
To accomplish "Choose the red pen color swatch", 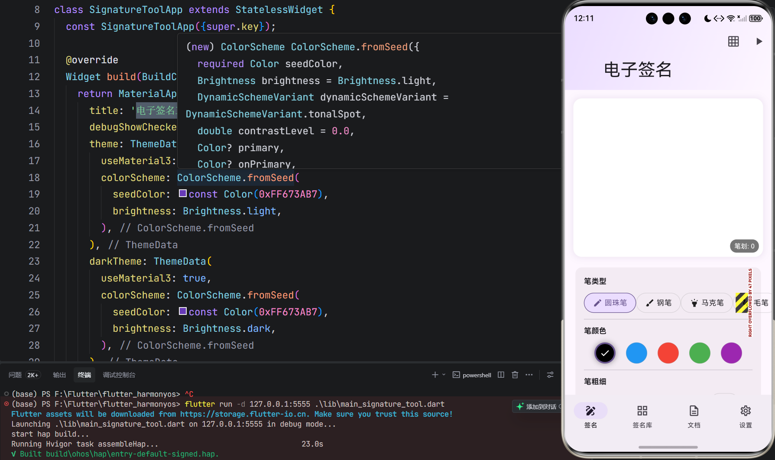I will pyautogui.click(x=668, y=353).
